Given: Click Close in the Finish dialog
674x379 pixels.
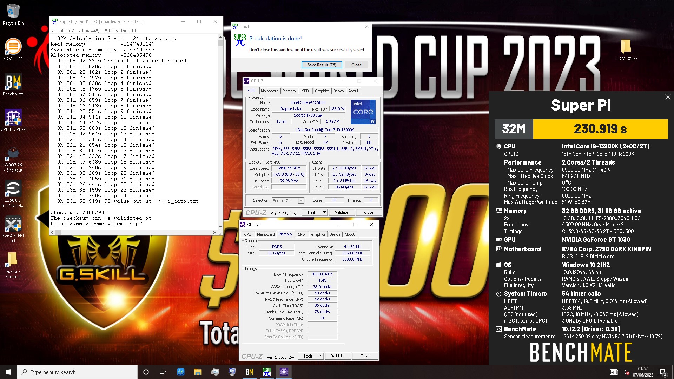Looking at the screenshot, I should 356,65.
